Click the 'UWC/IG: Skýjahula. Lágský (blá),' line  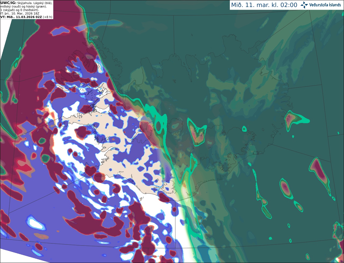[26, 3]
